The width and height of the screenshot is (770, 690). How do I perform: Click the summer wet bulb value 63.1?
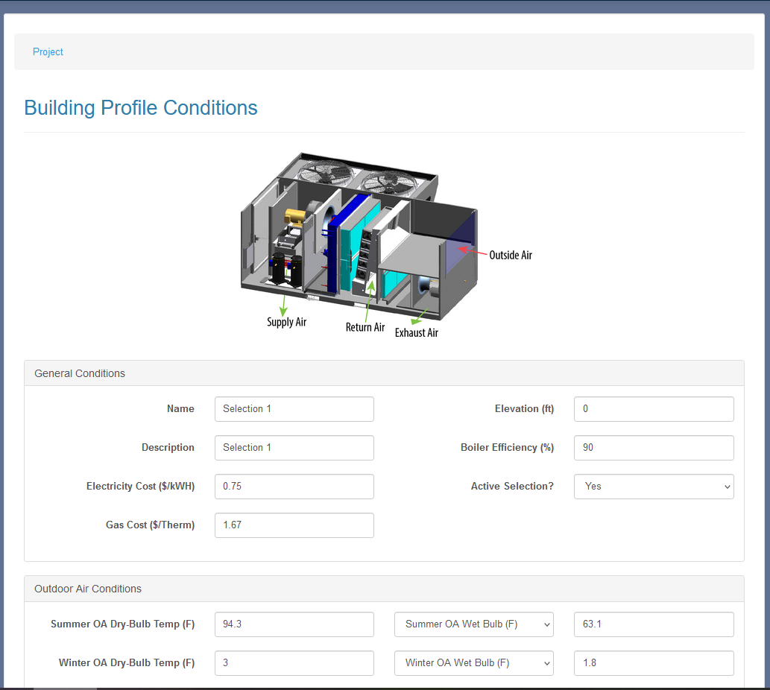pyautogui.click(x=653, y=624)
